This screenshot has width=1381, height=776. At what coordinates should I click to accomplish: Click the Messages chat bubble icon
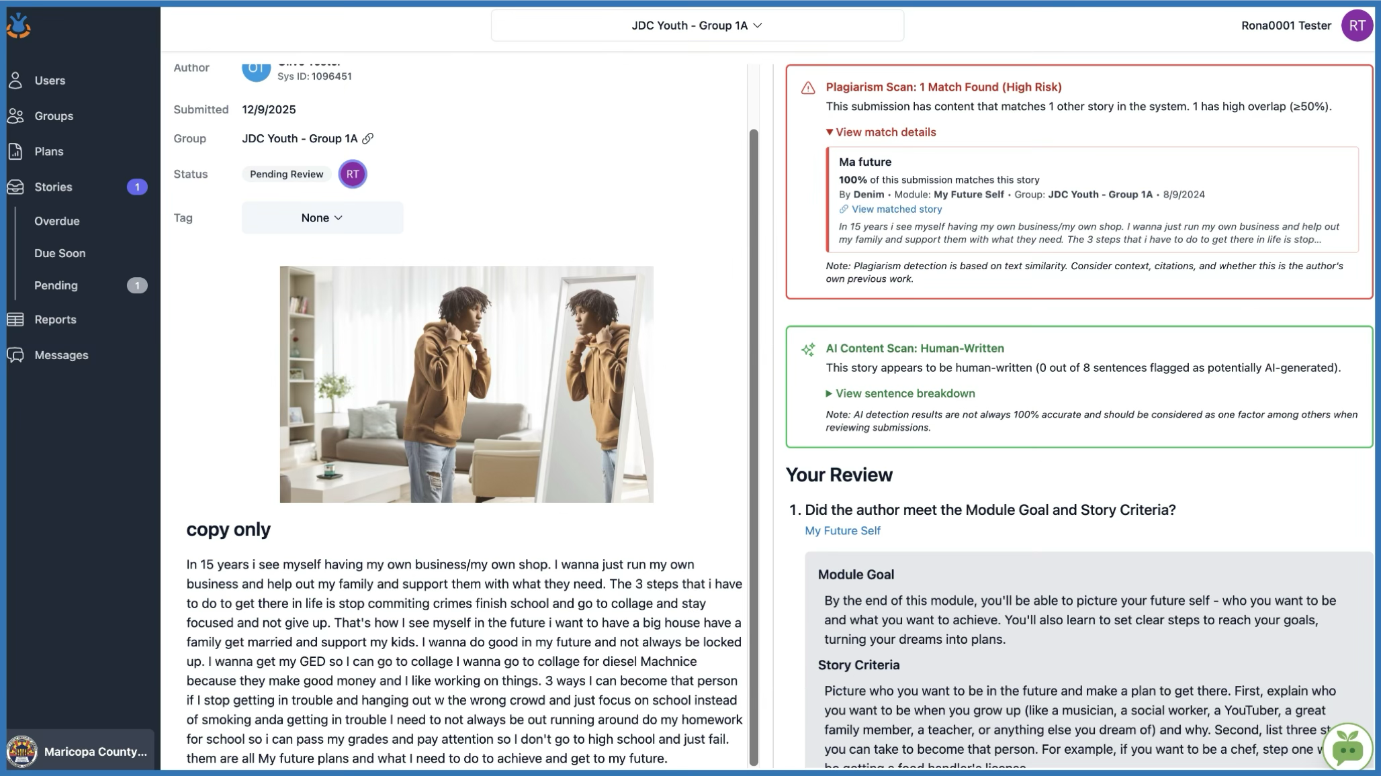[15, 355]
